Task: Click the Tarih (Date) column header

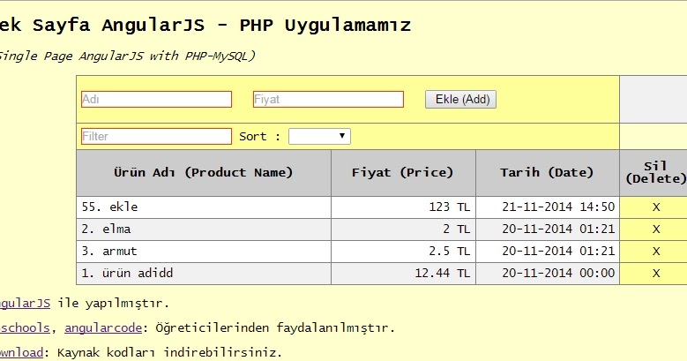Action: pyautogui.click(x=548, y=173)
